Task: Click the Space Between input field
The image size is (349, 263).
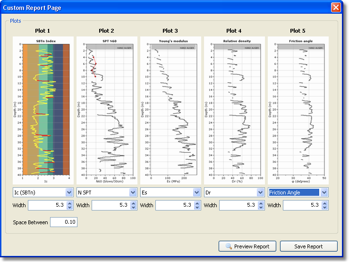Action: (63, 222)
